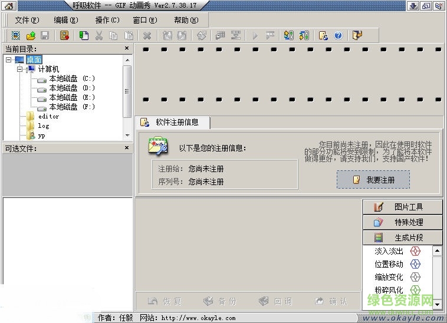Click the open folder icon in toolbar
447x323 pixels.
31,35
